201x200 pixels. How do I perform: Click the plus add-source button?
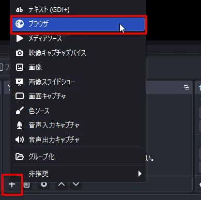(x=12, y=184)
